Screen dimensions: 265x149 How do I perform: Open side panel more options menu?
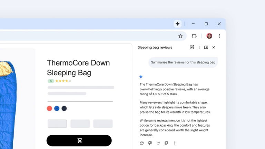pos(199,47)
